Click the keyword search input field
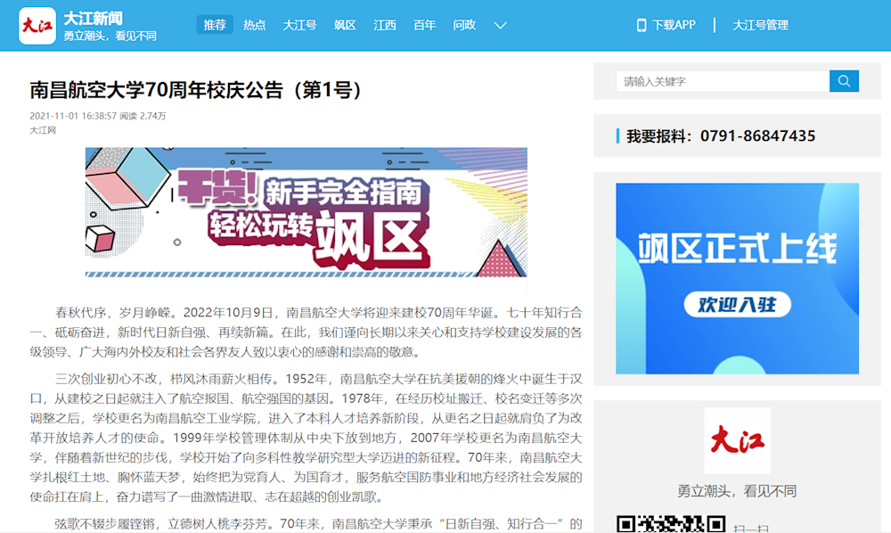This screenshot has height=533, width=891. (x=722, y=81)
